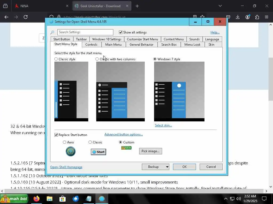Select Custom start button radio

(121, 142)
